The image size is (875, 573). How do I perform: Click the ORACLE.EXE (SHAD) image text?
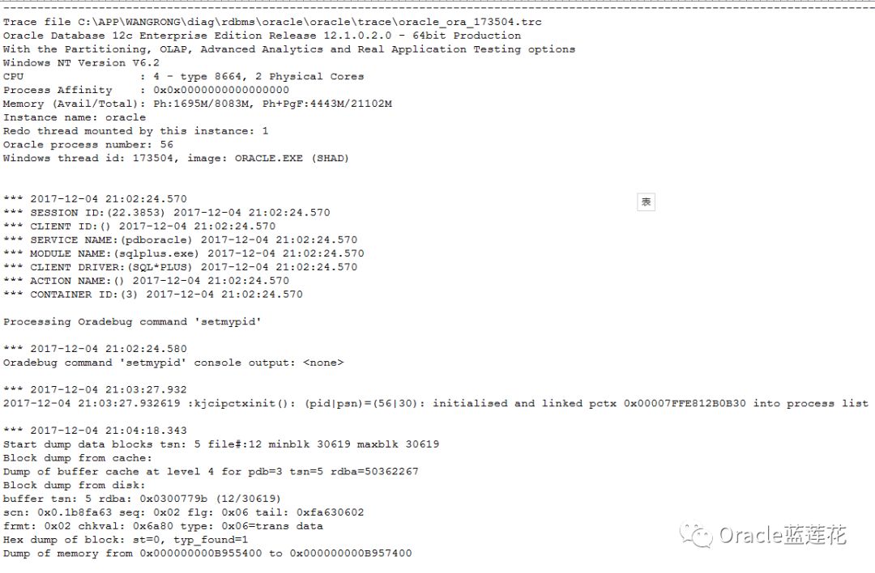[292, 158]
